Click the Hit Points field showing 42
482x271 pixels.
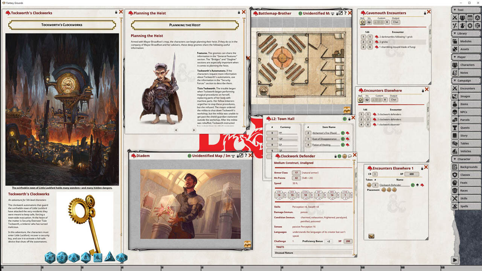coord(296,178)
